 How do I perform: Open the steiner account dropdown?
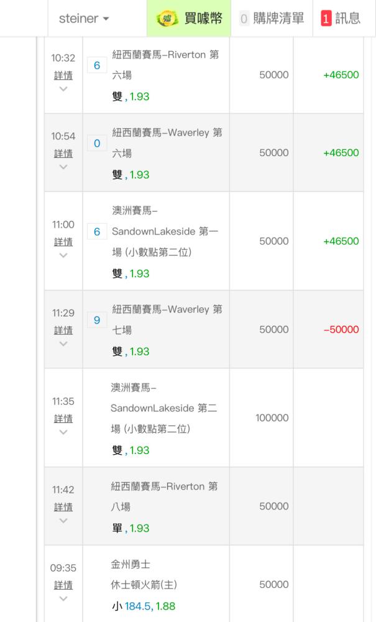84,19
